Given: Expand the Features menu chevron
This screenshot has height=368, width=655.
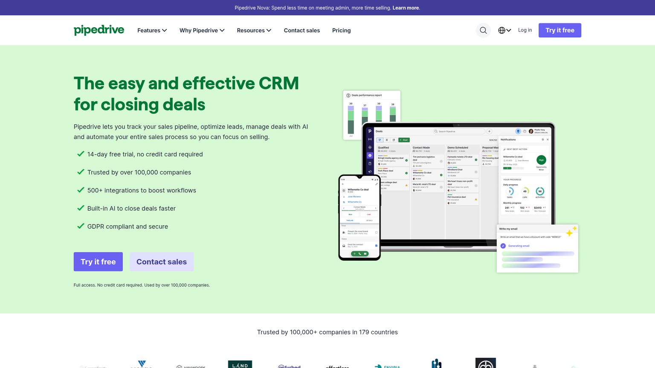Looking at the screenshot, I should pos(165,30).
